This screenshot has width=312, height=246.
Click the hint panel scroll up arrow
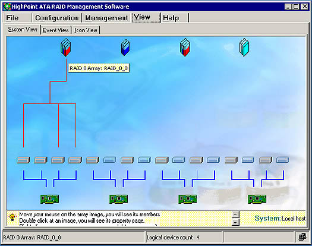[x=235, y=215]
